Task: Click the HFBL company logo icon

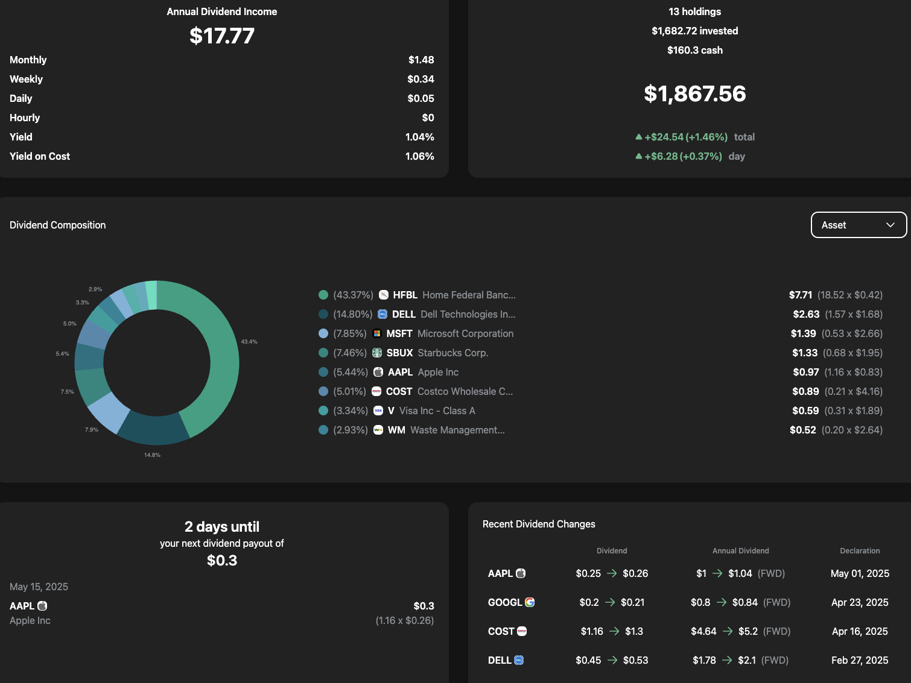Action: pos(384,295)
